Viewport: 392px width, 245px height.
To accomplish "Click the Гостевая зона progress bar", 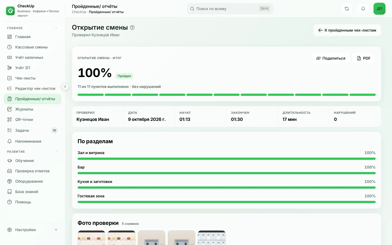I will 226,202.
